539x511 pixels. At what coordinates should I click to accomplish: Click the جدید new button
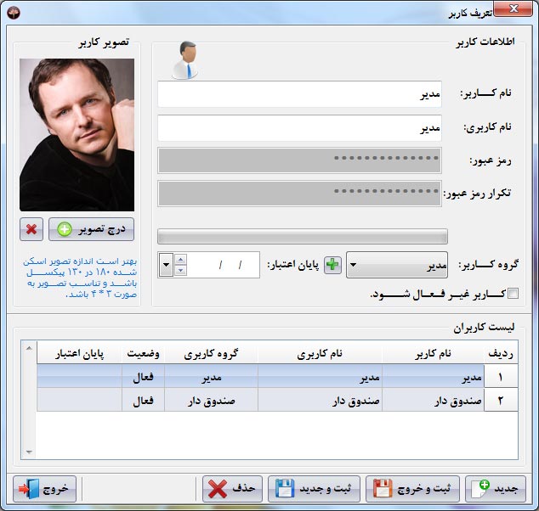pyautogui.click(x=496, y=489)
